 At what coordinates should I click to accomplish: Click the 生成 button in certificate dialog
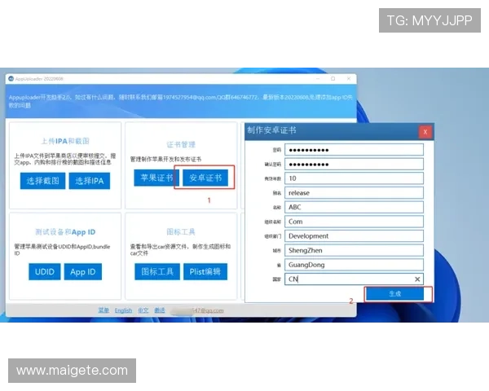point(394,294)
